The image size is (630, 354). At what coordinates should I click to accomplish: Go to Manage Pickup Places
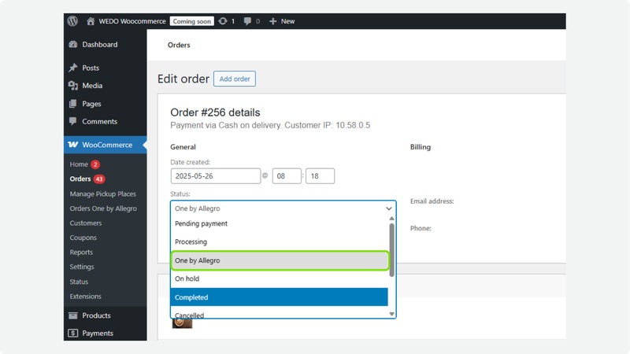coord(103,194)
